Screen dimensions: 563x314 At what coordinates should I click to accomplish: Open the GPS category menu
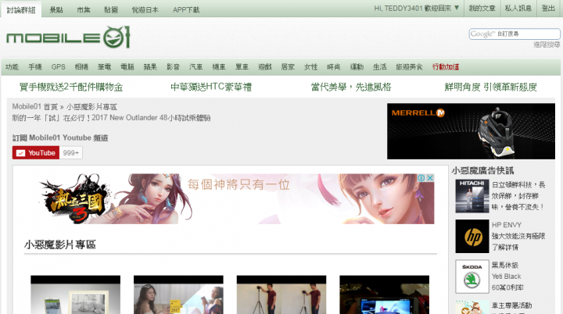pos(58,66)
